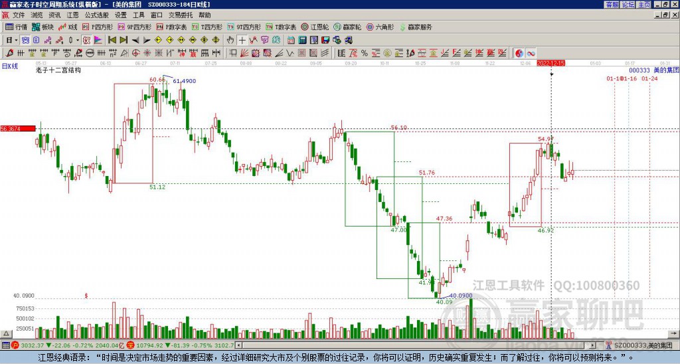The width and height of the screenshot is (680, 364).
Task: Select the Gann fan lines icon
Action: click(x=244, y=53)
